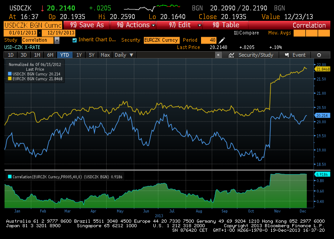
Task: Select the 1D time range tab
Action: tap(10, 55)
